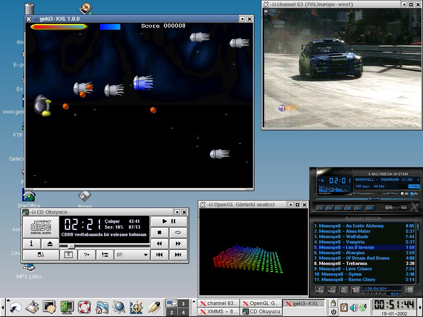
Task: Click the SEL ALL button in playlist editor
Action: (x=343, y=290)
